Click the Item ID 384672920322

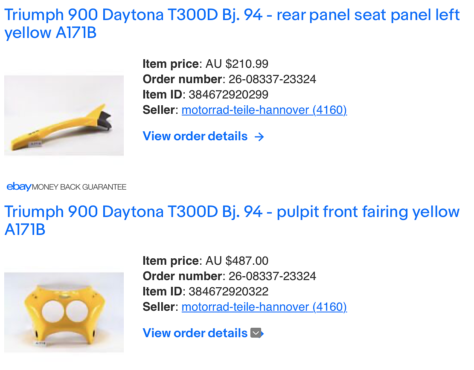click(x=228, y=292)
